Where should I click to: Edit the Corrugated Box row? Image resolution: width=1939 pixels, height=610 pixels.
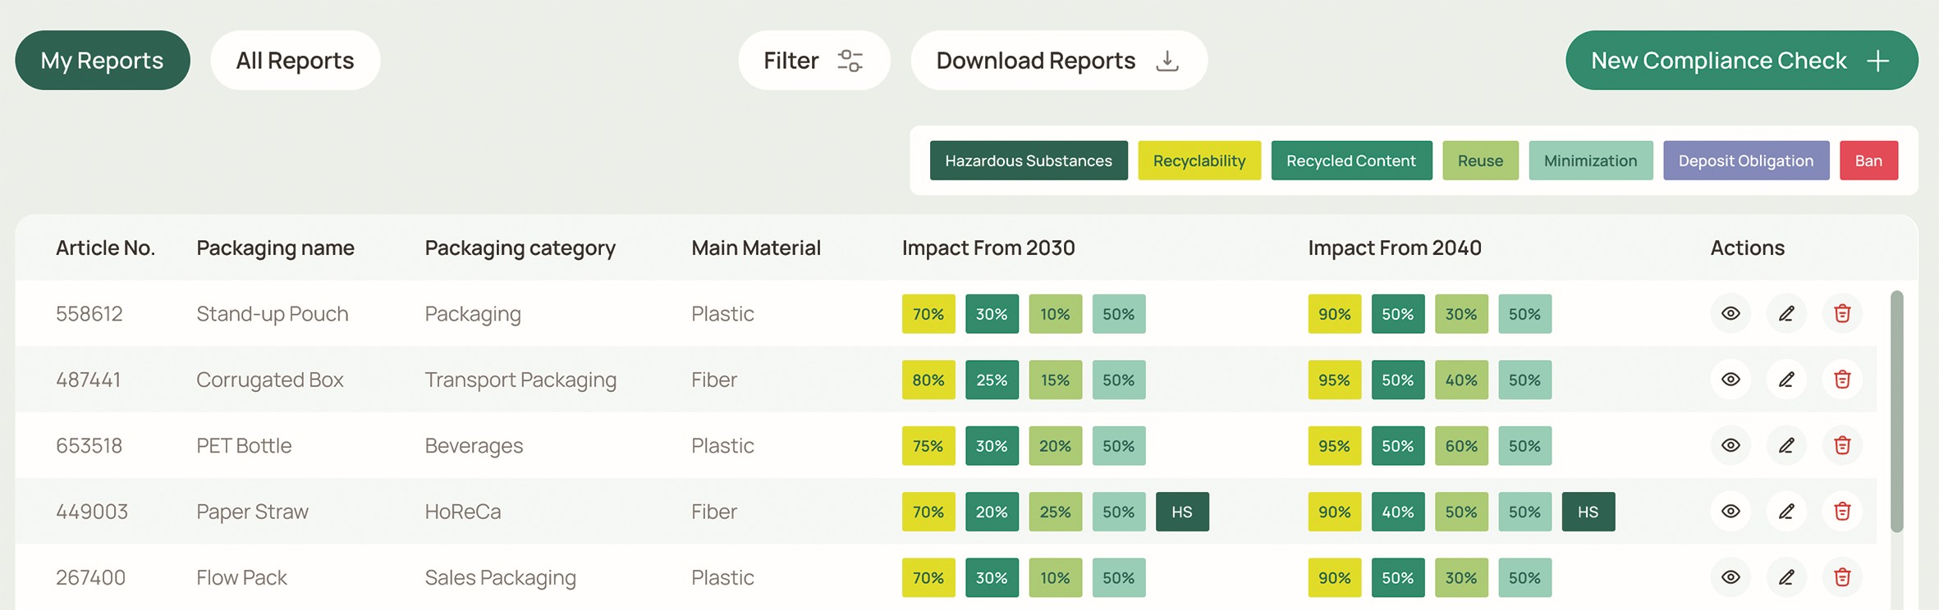click(1786, 380)
